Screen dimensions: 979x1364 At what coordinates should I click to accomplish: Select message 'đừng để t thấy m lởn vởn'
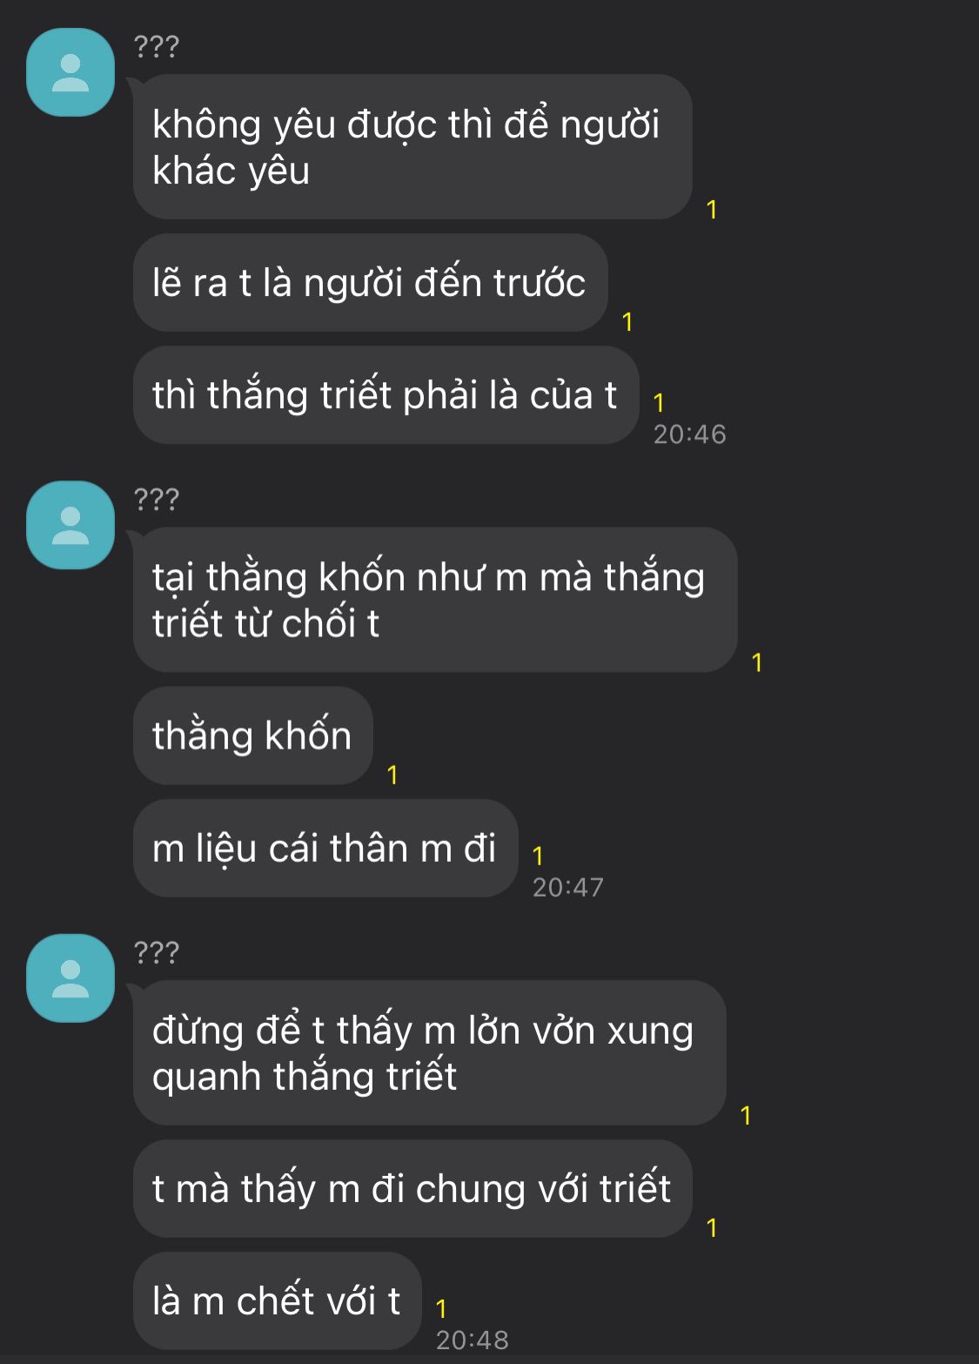point(429,1052)
